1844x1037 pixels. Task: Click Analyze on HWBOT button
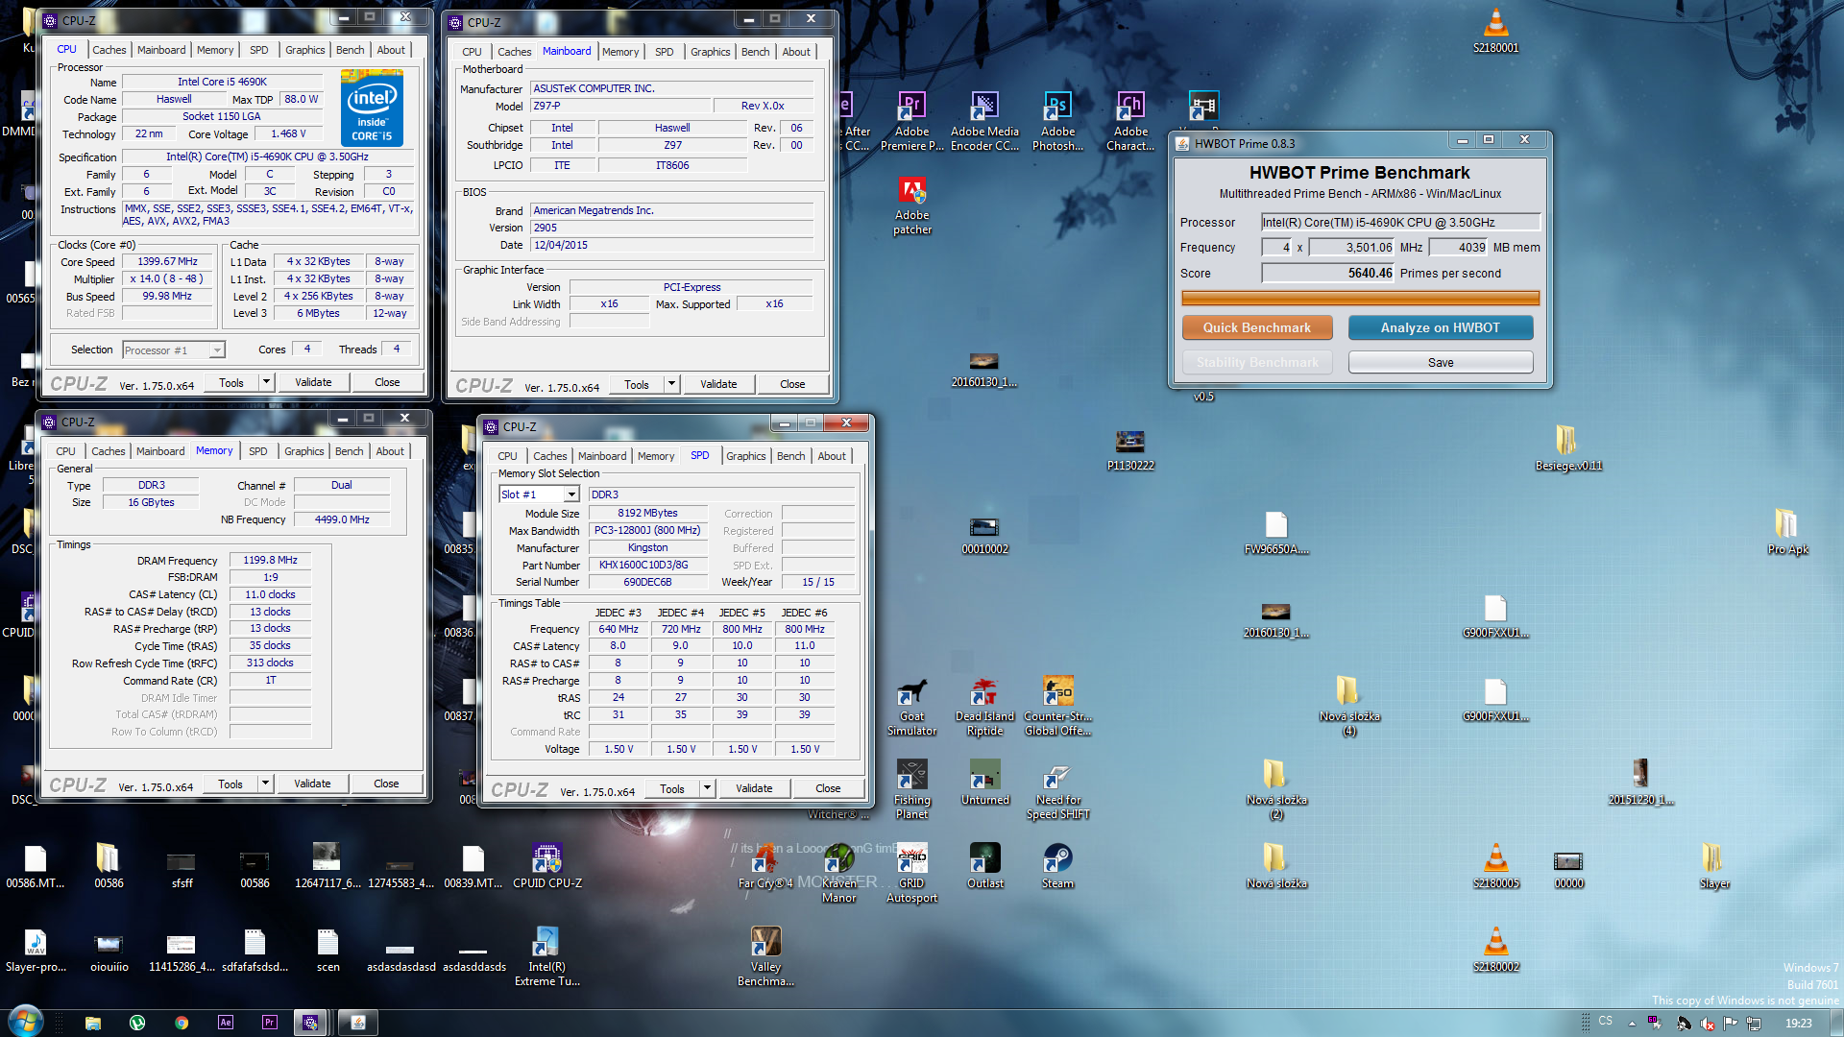[1440, 328]
